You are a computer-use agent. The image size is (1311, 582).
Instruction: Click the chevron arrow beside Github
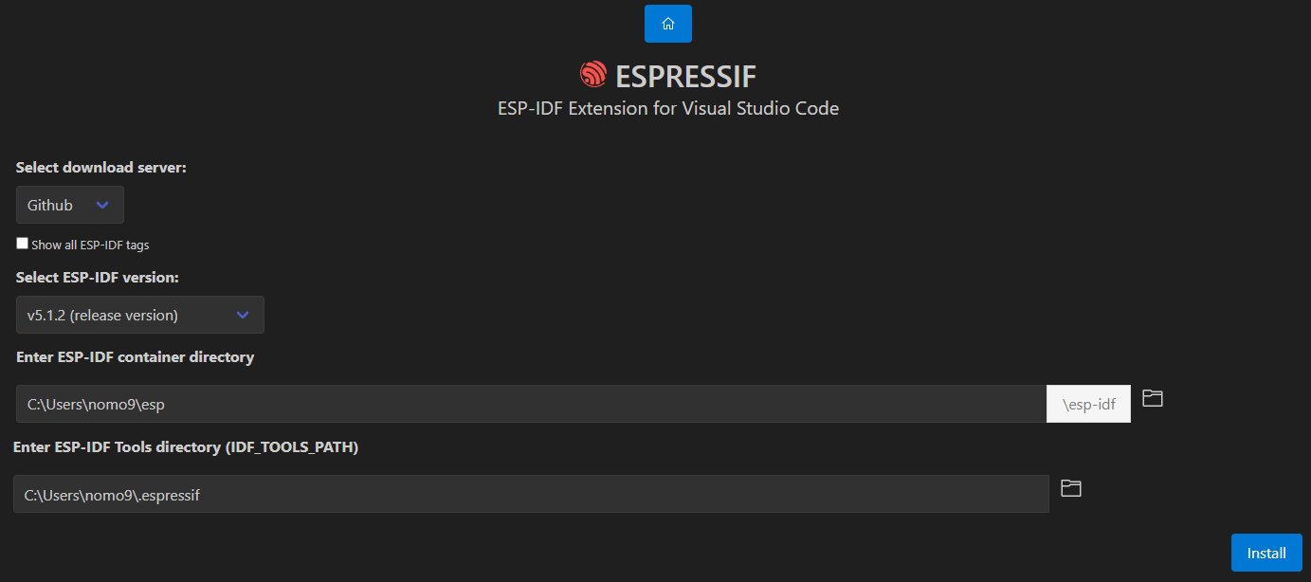tap(102, 205)
